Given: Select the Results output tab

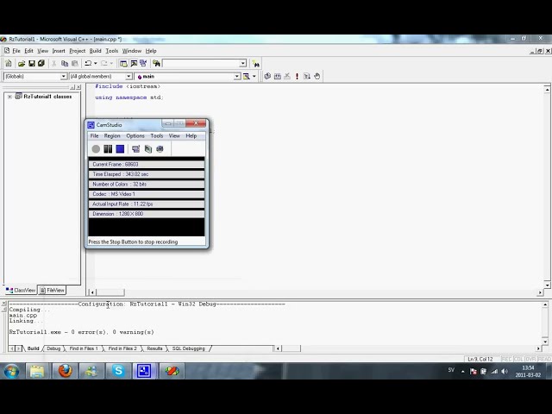Looking at the screenshot, I should (154, 348).
